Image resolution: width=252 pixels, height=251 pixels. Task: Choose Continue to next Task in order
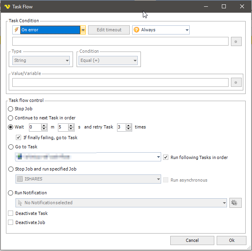(x=11, y=118)
